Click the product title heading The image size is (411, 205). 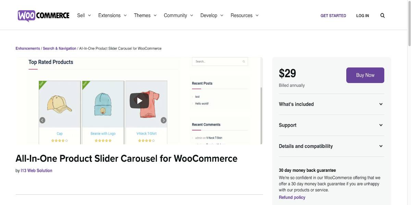point(126,159)
